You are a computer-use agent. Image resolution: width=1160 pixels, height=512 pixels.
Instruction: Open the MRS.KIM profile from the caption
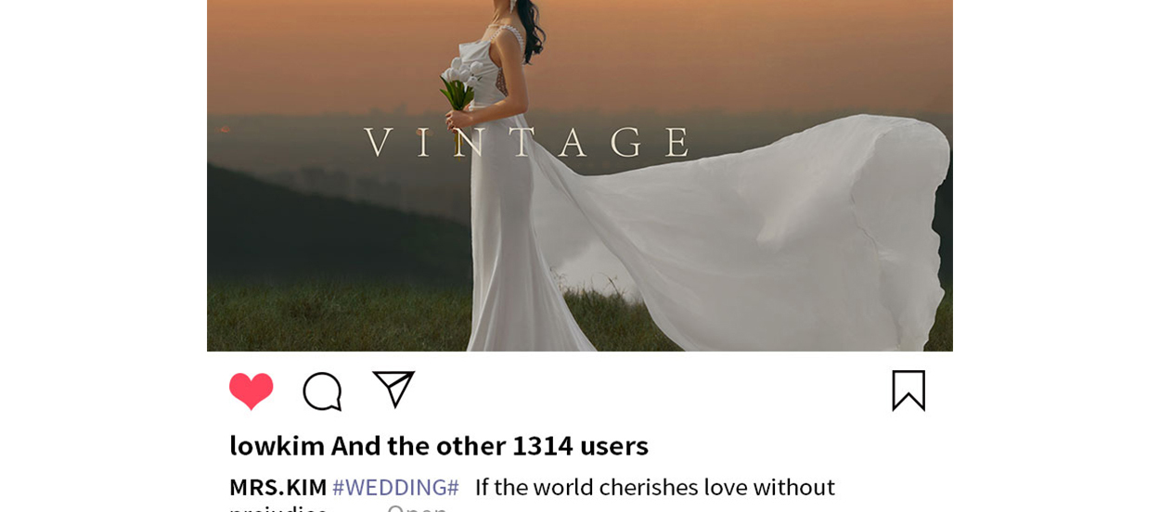tap(277, 487)
